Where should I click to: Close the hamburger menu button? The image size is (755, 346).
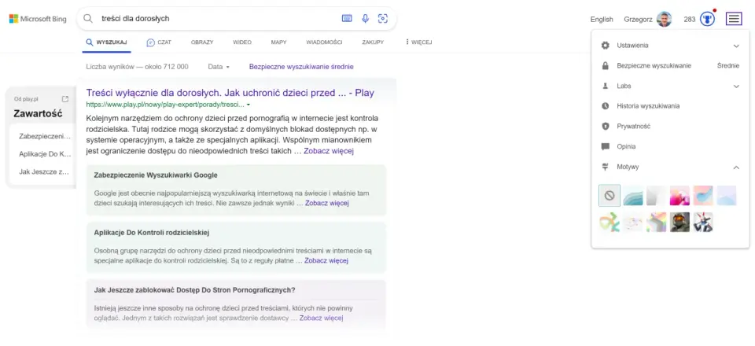(x=734, y=19)
